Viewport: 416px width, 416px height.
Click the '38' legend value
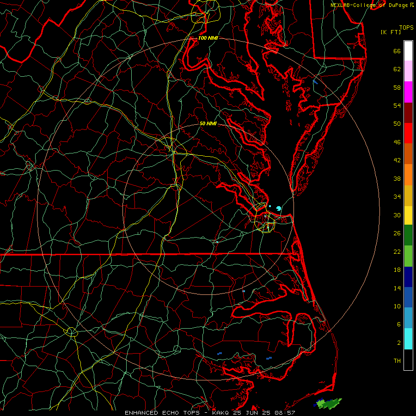tap(397, 178)
